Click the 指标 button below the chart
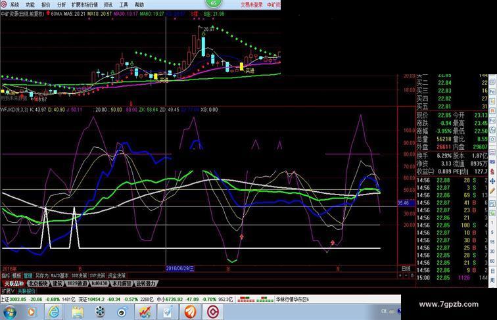The height and width of the screenshot is (320, 497). [x=6, y=275]
